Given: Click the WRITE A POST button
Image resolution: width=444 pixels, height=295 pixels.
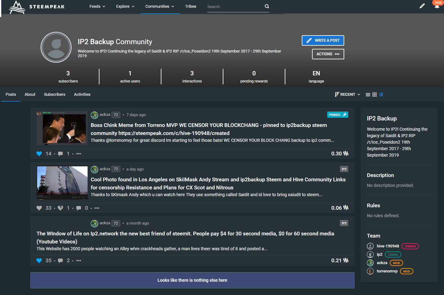Looking at the screenshot, I should (x=323, y=40).
